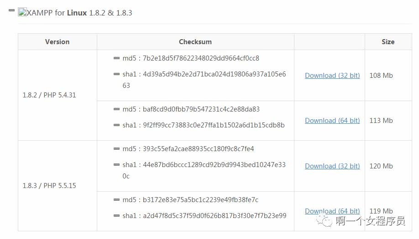
Task: Click bullet beside sha1 44e87bd6 checksum
Action: 116,165
